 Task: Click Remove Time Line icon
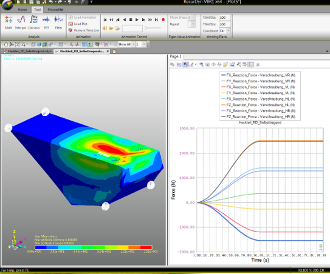(70, 30)
